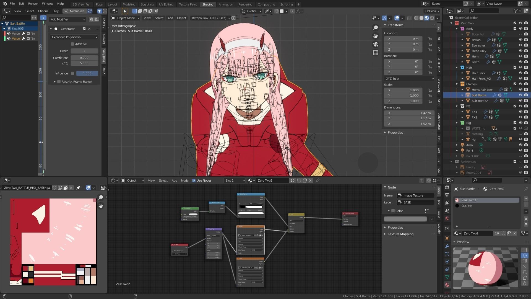Open the Add Modifier dropdown

click(68, 19)
